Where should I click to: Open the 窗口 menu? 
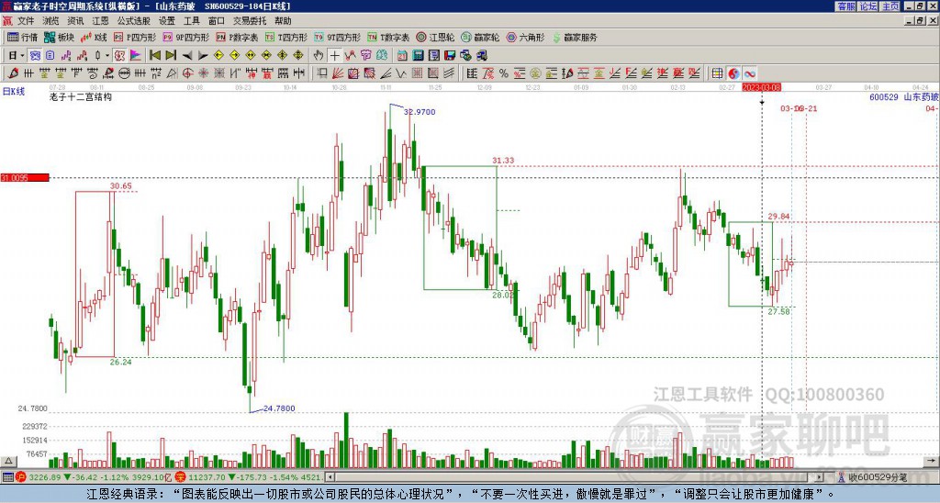pyautogui.click(x=217, y=21)
